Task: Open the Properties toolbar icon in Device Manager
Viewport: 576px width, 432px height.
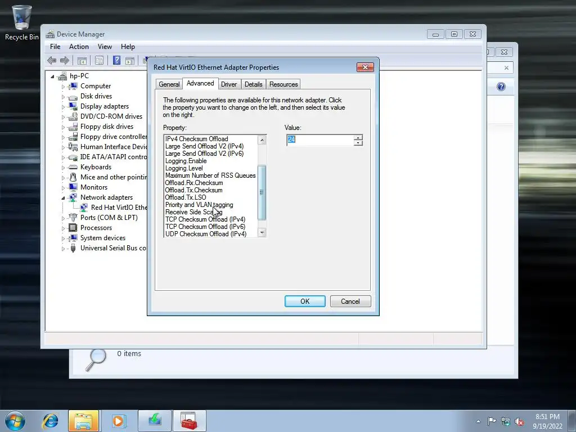Action: tap(99, 61)
